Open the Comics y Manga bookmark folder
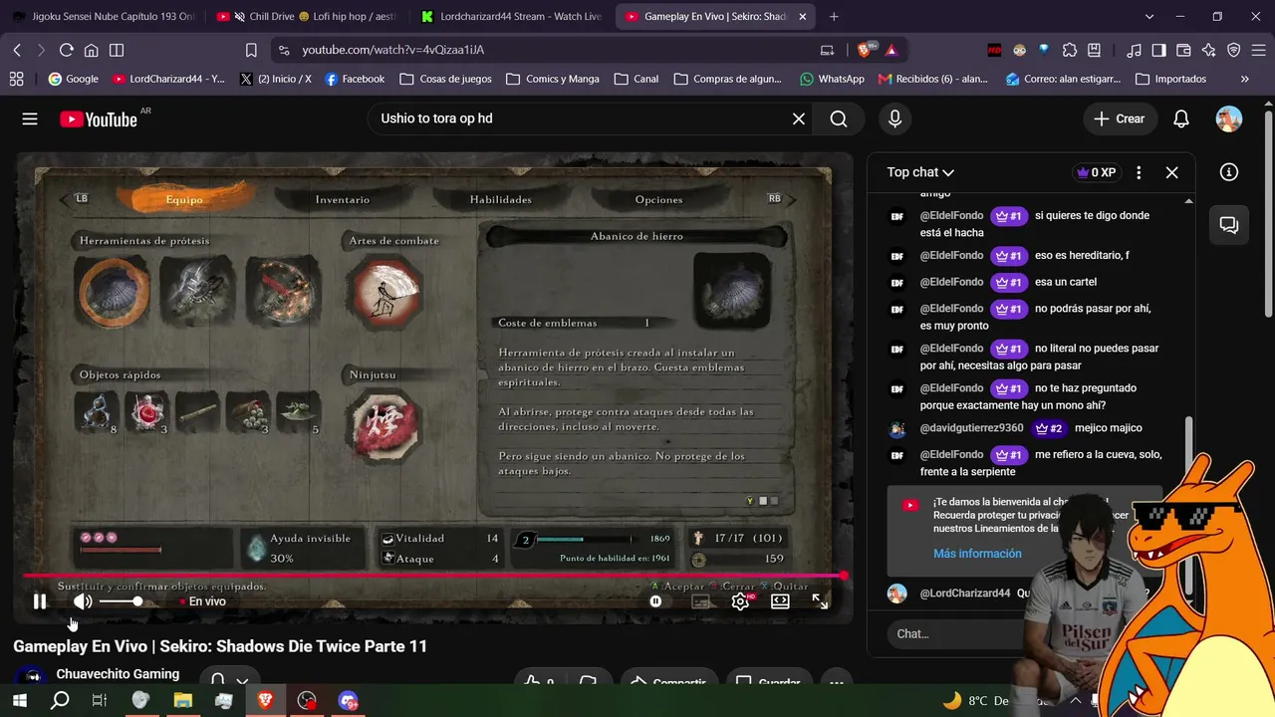 tap(553, 79)
